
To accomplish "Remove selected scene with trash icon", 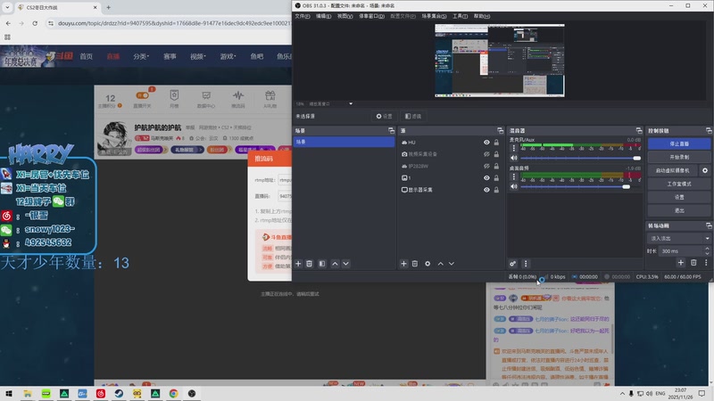I will coord(309,264).
